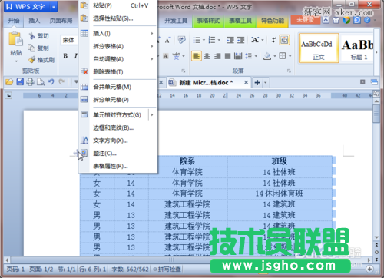Click the shading paint bucket icon
Screen dimensions: 384x278
tap(267, 56)
